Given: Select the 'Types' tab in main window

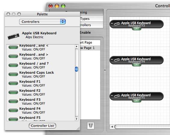Looking at the screenshot, I should click(x=91, y=19).
